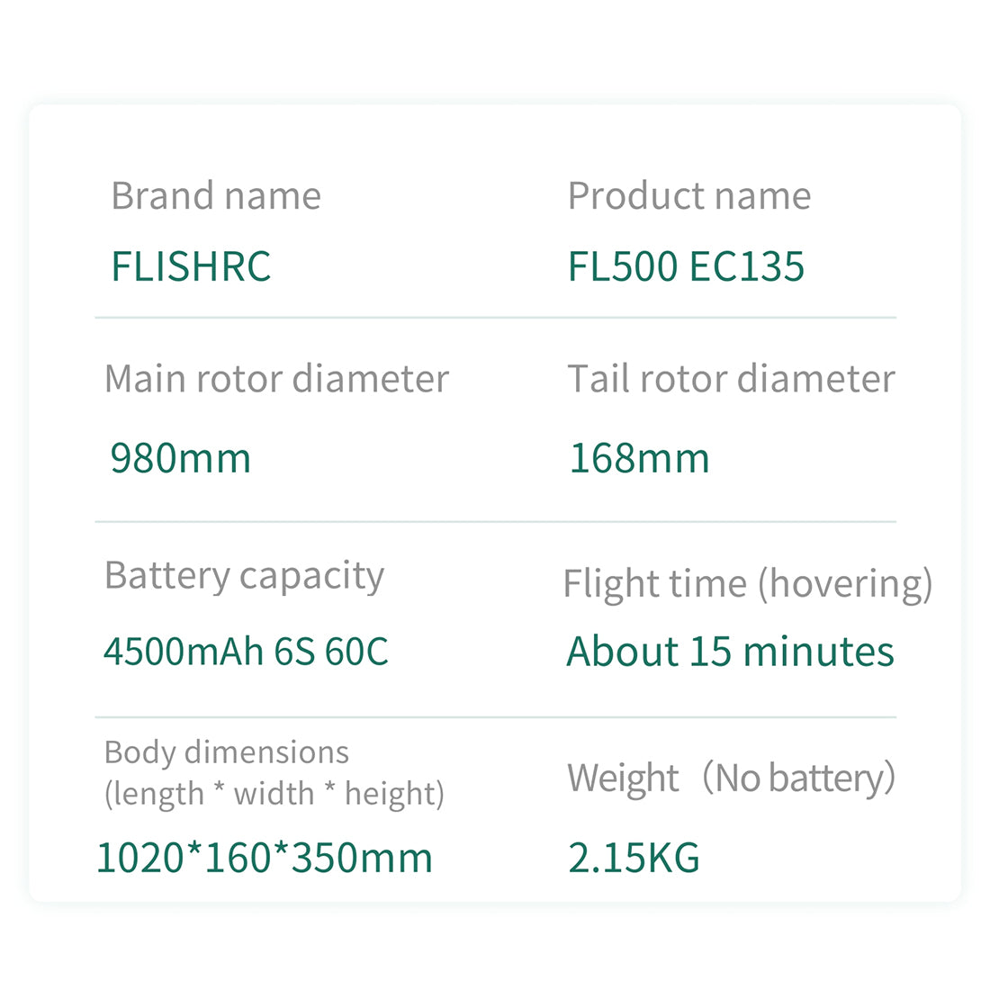The height and width of the screenshot is (990, 990).
Task: Click the Weight (No battery) label
Action: tap(731, 778)
